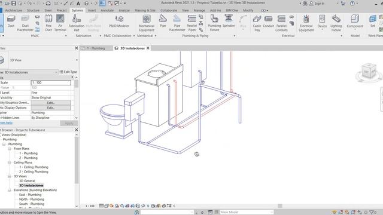Screen dimensions: 383x215
Task: Click Sign In in the title bar
Action: 320,4
